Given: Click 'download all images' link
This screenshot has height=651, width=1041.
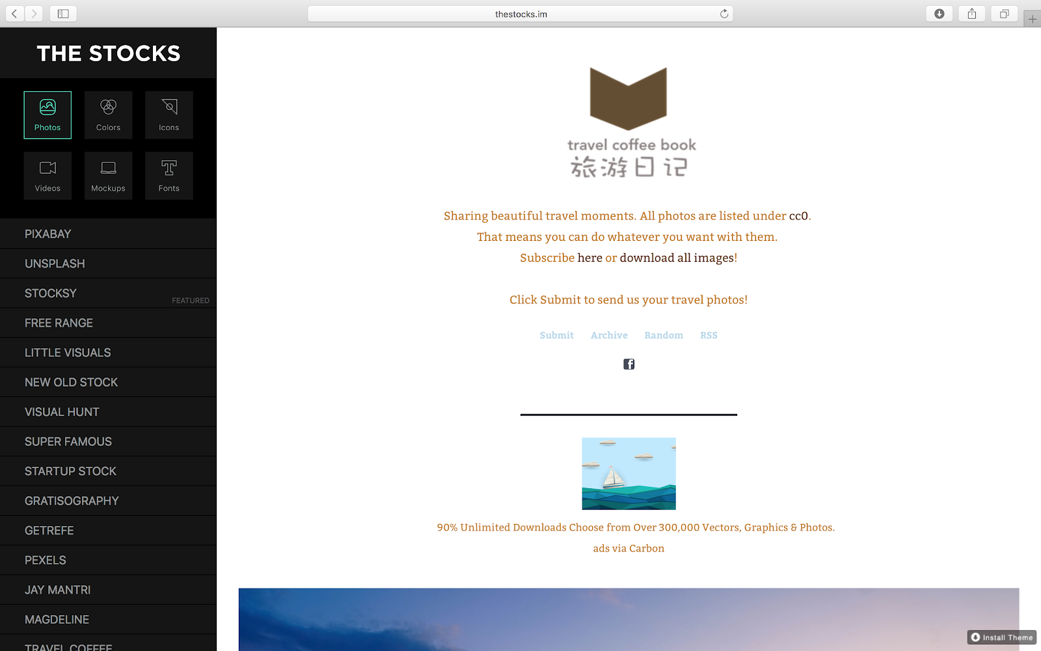Looking at the screenshot, I should tap(677, 258).
